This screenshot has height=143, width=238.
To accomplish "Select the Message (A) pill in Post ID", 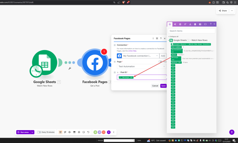I will [x=126, y=77].
